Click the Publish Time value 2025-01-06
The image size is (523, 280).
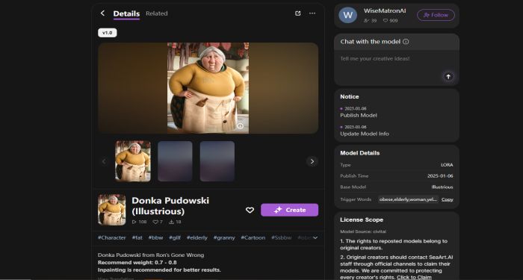coord(440,175)
